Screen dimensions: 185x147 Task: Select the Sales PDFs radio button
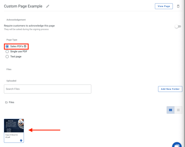[x=7, y=46]
